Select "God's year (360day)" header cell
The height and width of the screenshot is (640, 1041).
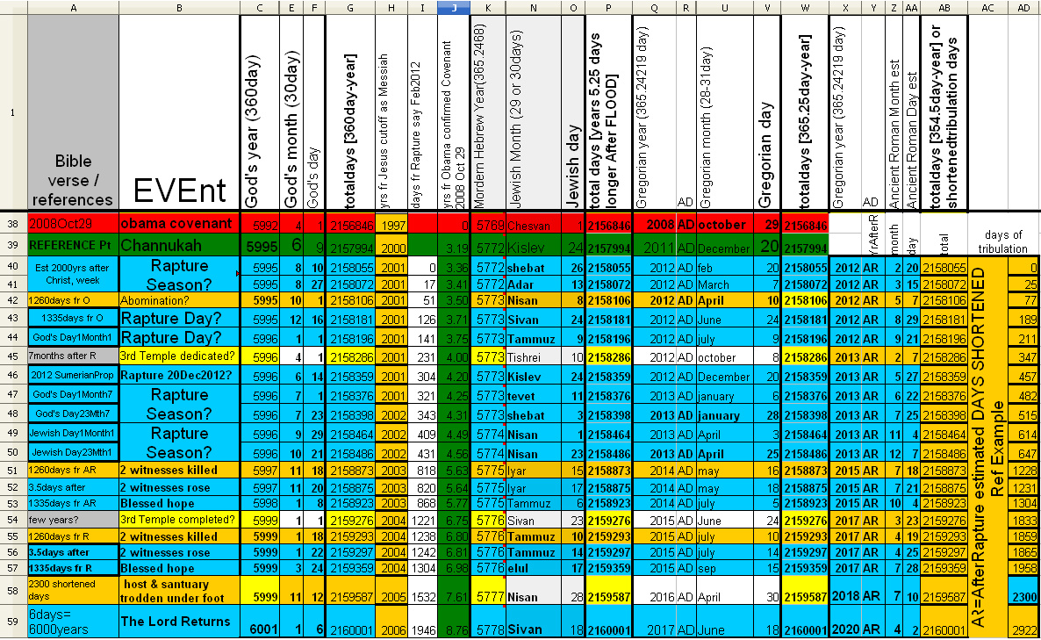click(260, 113)
